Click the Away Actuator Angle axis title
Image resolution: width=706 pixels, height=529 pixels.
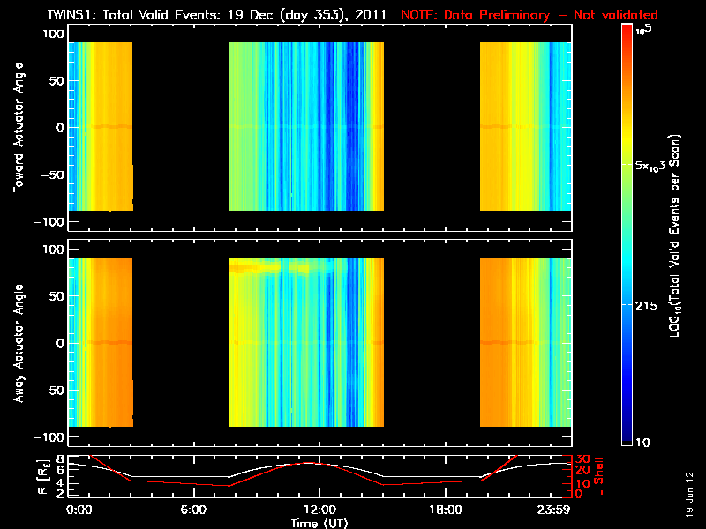pos(19,343)
